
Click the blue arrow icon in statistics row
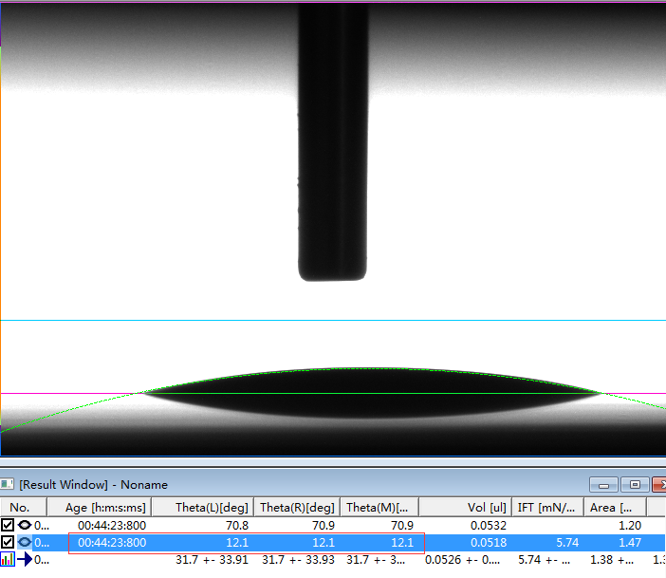click(x=25, y=559)
